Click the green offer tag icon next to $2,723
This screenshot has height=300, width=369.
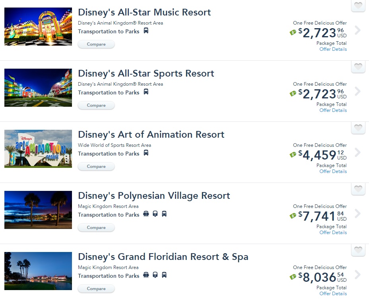(x=293, y=33)
